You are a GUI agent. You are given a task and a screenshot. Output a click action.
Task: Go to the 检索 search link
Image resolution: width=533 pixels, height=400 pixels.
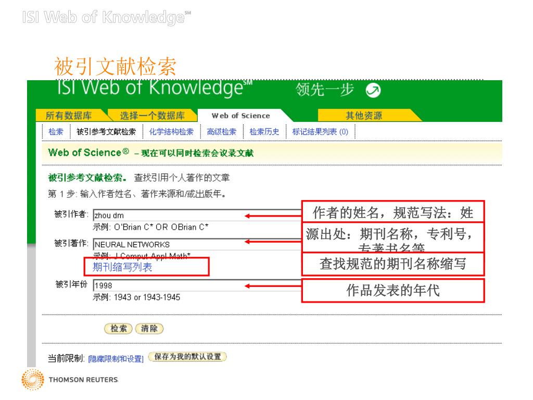(x=56, y=132)
